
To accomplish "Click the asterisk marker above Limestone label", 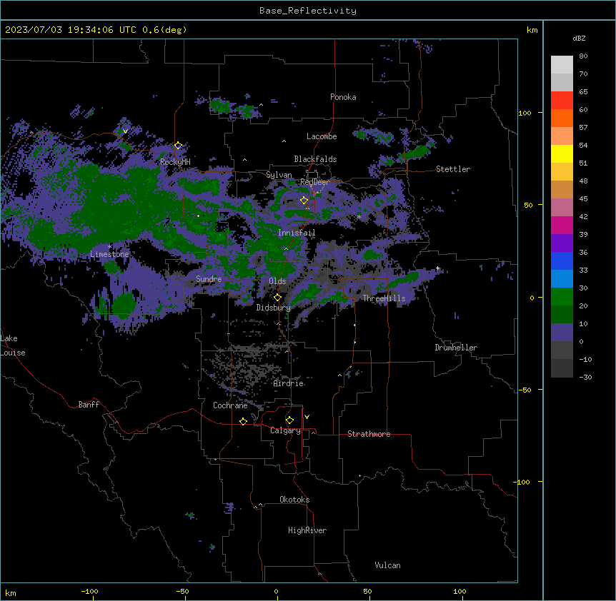I will pos(109,247).
